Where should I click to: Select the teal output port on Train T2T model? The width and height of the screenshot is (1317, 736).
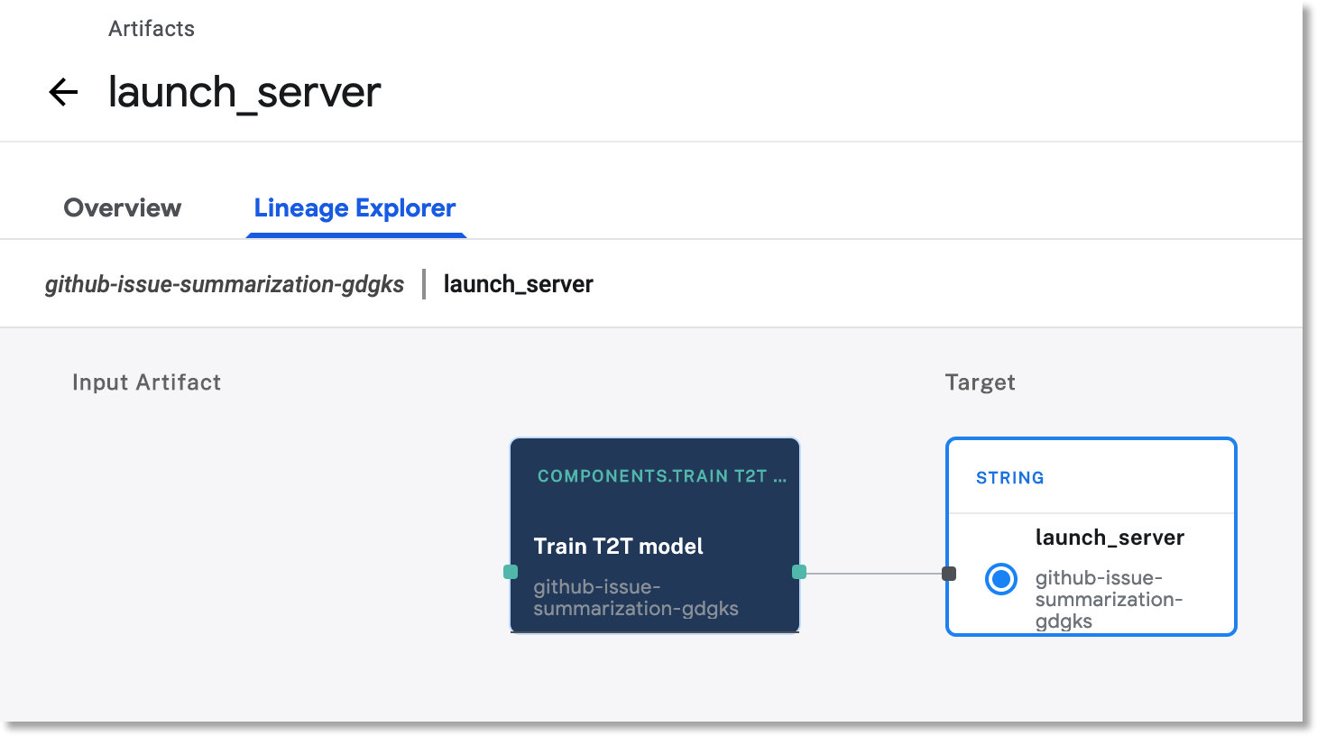797,571
